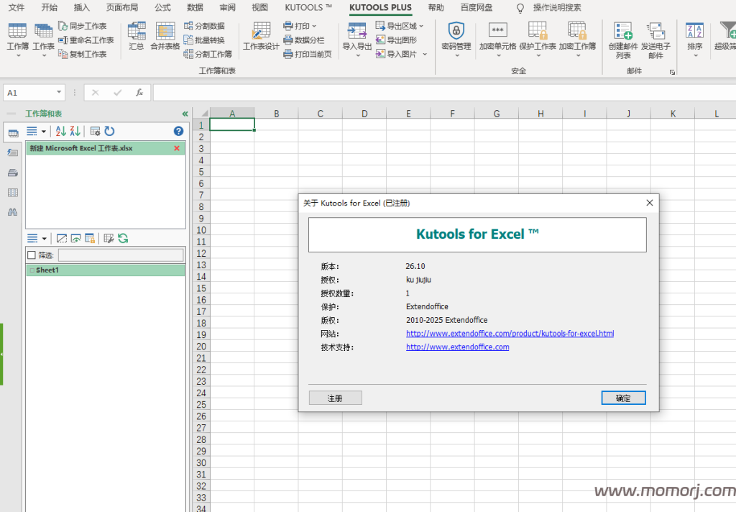Click the 创建邮件列表 create mailing list icon
The height and width of the screenshot is (512, 736).
622,31
